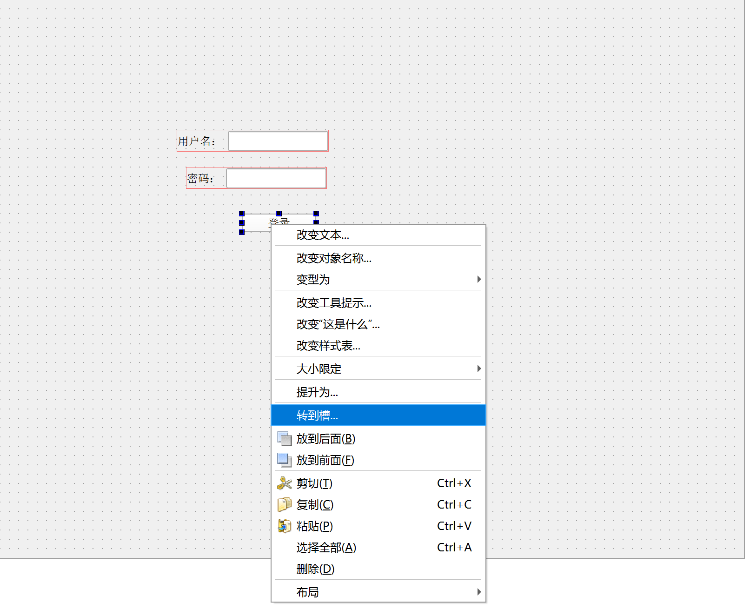Click the 用户名 text input field

pos(278,141)
